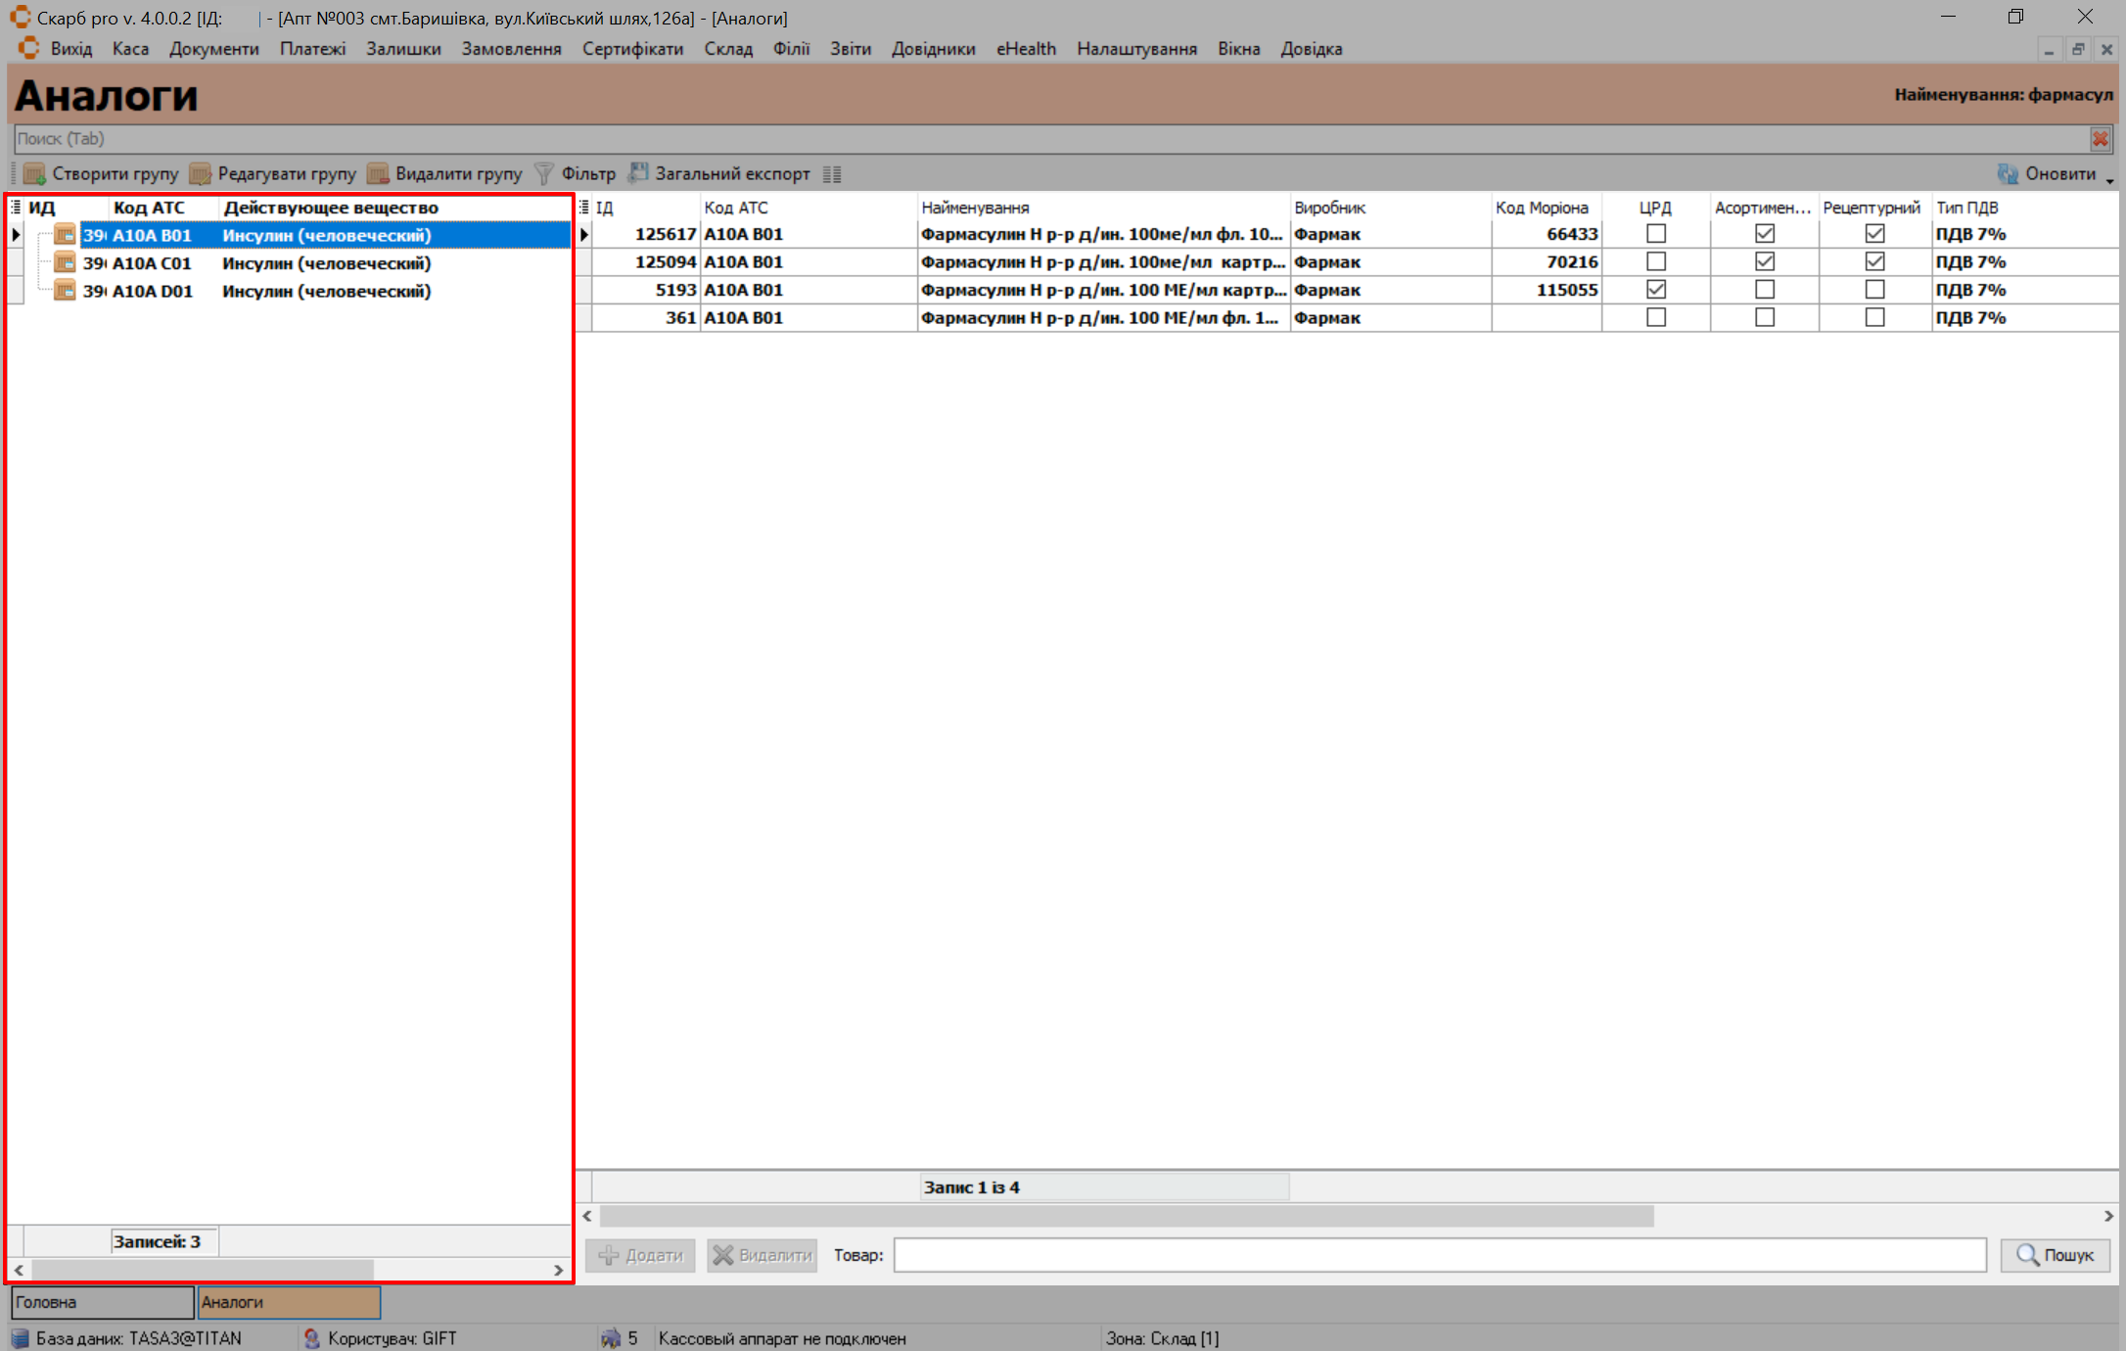Viewport: 2126px width, 1351px height.
Task: Uncheck Асортимент checkbox for item 125094
Action: [1764, 261]
